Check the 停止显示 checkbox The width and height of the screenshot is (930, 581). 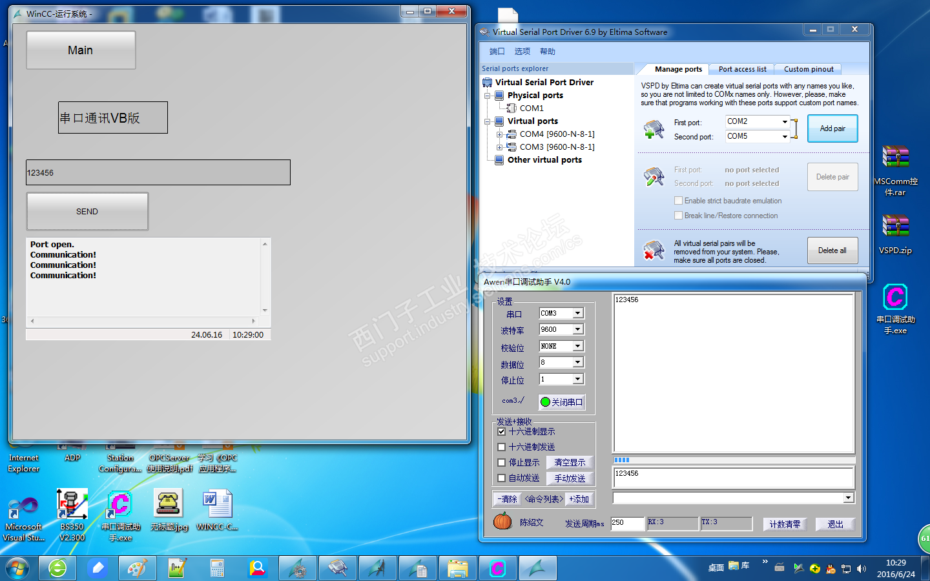point(502,462)
